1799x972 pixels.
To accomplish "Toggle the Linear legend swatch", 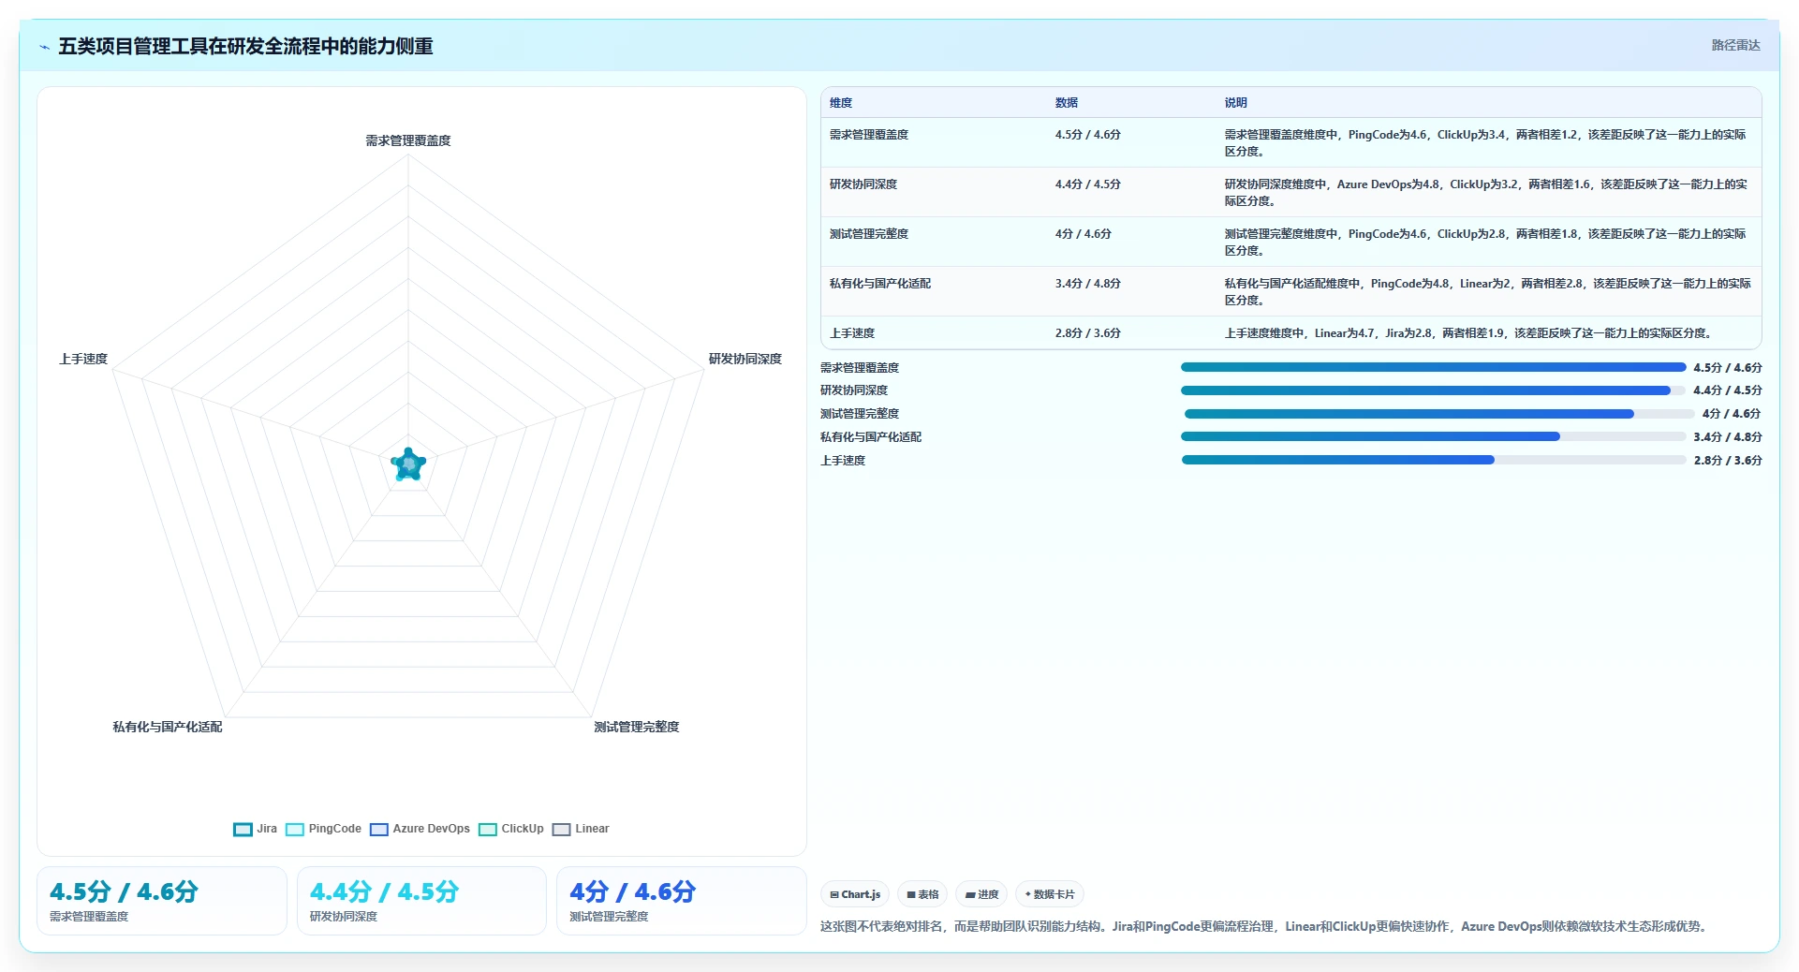I will (x=561, y=830).
